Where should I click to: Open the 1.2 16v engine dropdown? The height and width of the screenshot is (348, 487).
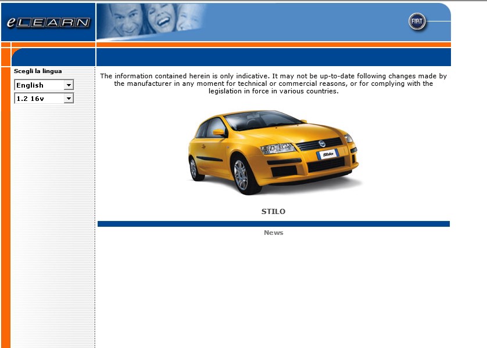(x=44, y=99)
